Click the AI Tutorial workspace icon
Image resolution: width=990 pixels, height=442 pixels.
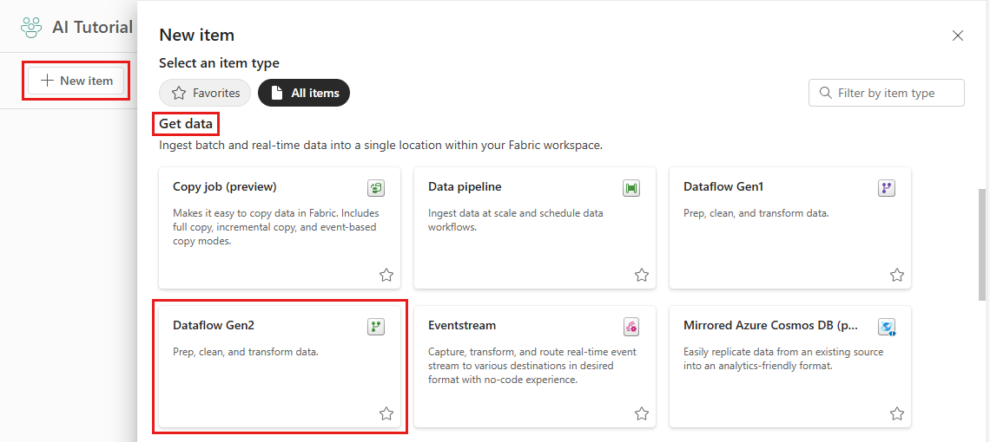pyautogui.click(x=31, y=27)
